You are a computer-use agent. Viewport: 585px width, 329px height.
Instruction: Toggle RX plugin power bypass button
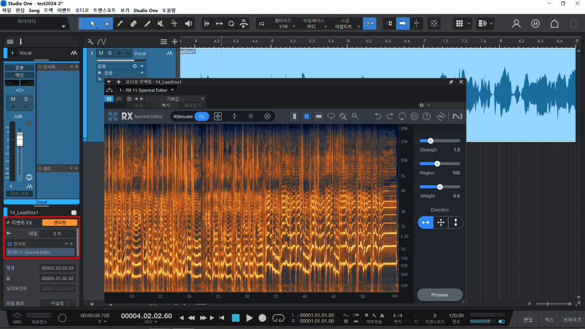[x=109, y=98]
